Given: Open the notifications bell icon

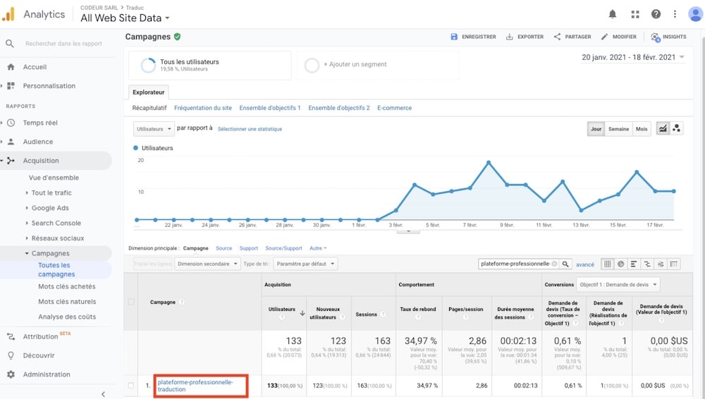Looking at the screenshot, I should click(x=613, y=14).
